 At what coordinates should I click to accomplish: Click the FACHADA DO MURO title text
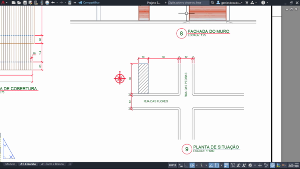click(208, 31)
